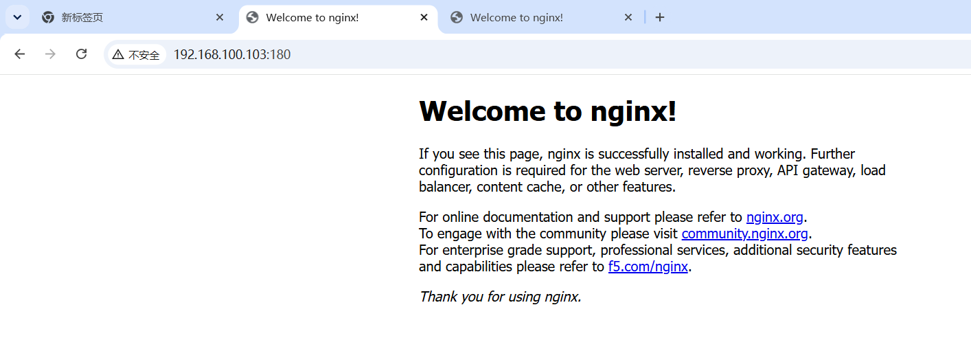The width and height of the screenshot is (971, 362).
Task: Switch to the inactive Welcome to nginx! tab
Action: click(x=541, y=17)
